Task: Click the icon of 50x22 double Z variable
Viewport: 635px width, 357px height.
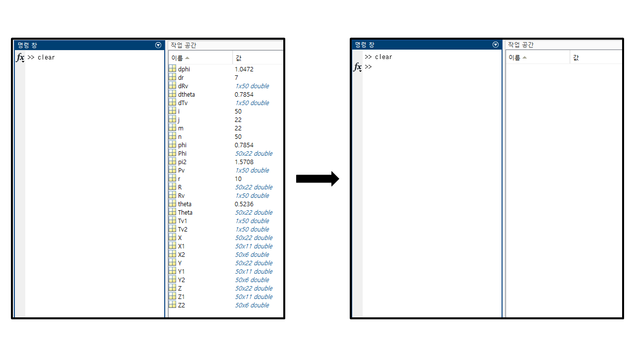Action: coord(172,288)
